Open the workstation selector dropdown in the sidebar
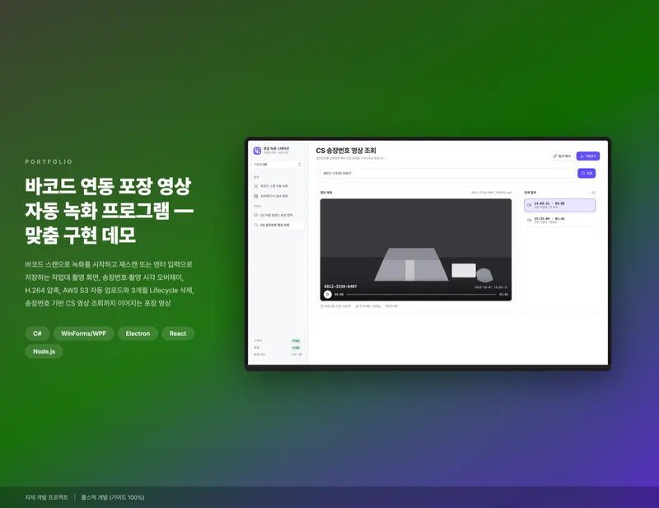659x508 pixels. click(x=278, y=165)
